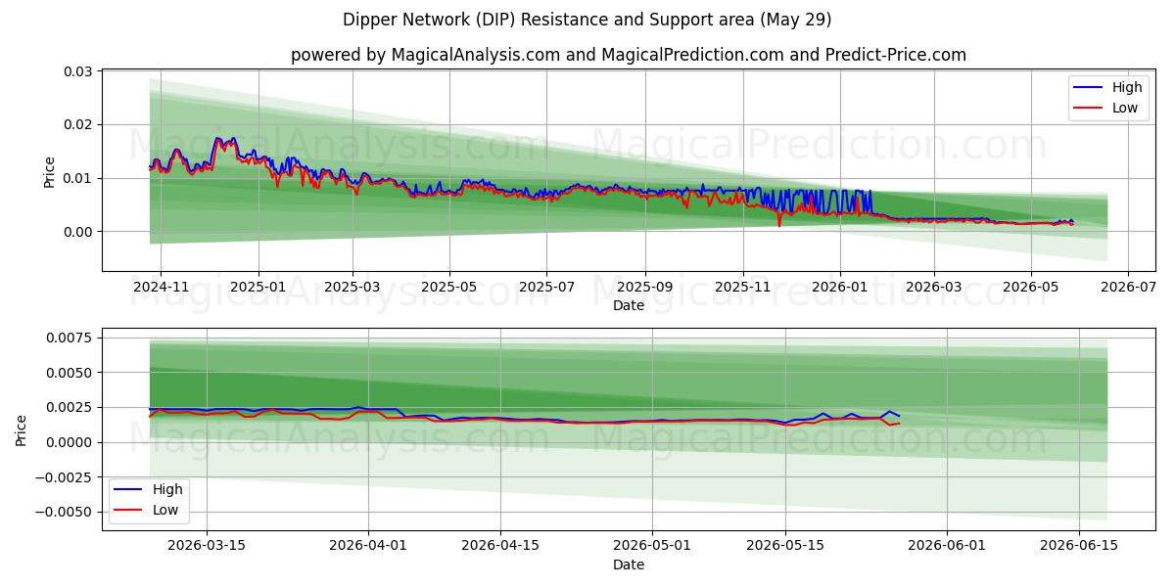Click the top chart x-axis label '2025-11'
The width and height of the screenshot is (1175, 587).
click(742, 289)
